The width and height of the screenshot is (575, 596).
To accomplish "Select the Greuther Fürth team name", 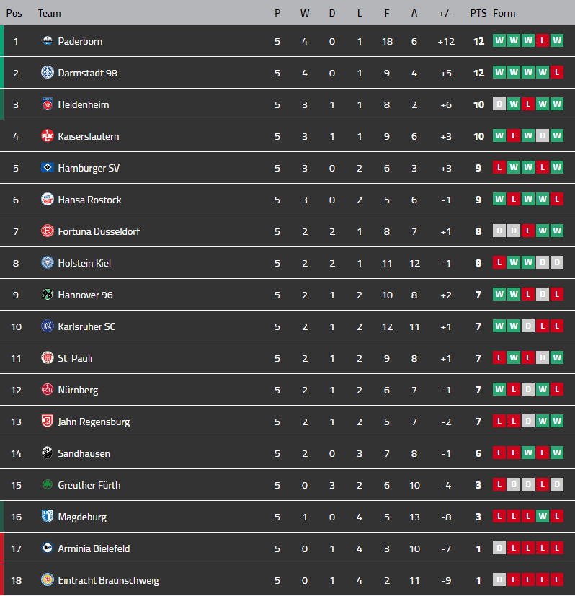I will pyautogui.click(x=89, y=485).
